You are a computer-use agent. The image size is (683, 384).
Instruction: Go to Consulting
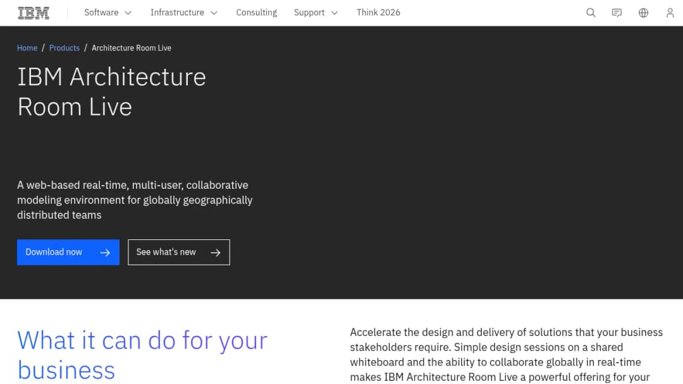tap(257, 13)
